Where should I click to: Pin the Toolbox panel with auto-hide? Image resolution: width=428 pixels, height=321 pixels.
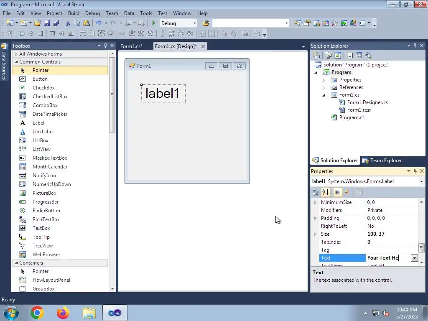click(105, 46)
